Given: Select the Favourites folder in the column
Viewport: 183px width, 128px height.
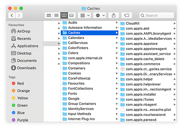Looking at the screenshot, I should click(x=89, y=83).
